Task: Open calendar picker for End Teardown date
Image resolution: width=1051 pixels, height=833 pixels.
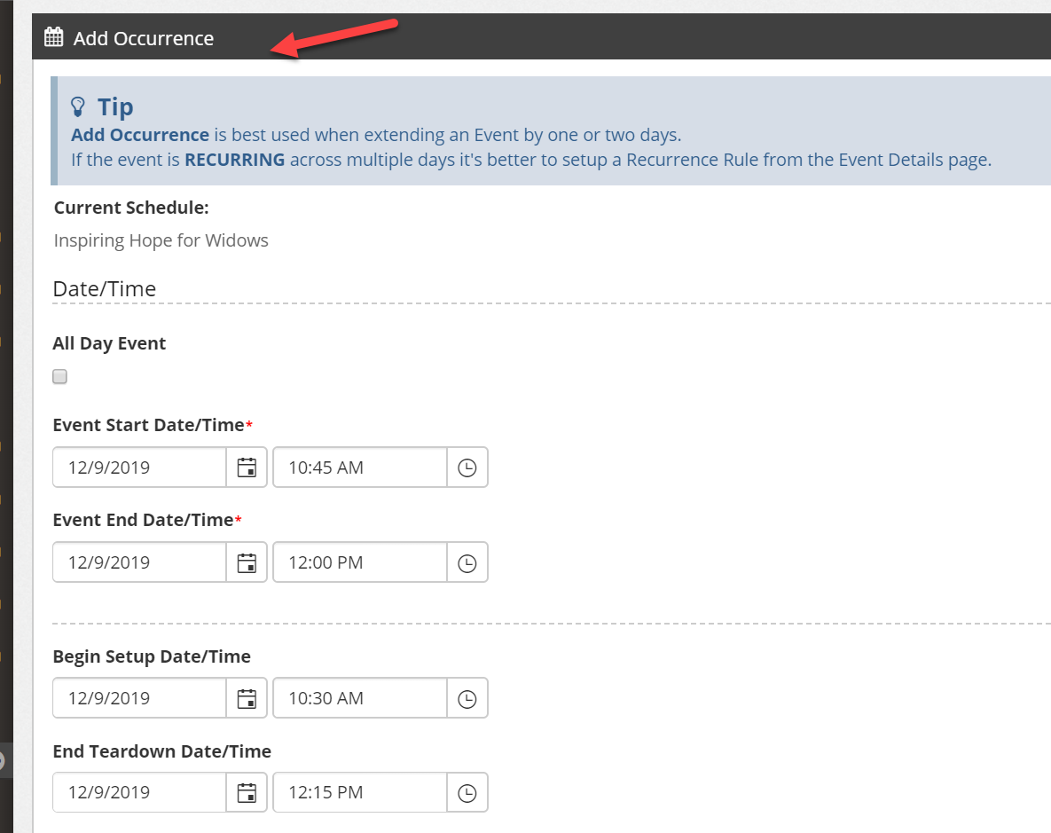Action: tap(247, 793)
